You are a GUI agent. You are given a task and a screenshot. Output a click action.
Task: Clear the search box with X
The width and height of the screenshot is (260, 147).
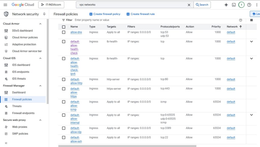click(189, 5)
